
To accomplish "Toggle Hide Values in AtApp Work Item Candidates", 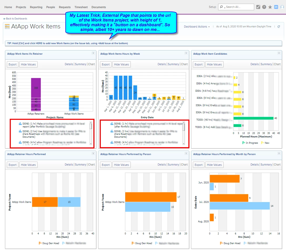I will pyautogui.click(x=214, y=64).
